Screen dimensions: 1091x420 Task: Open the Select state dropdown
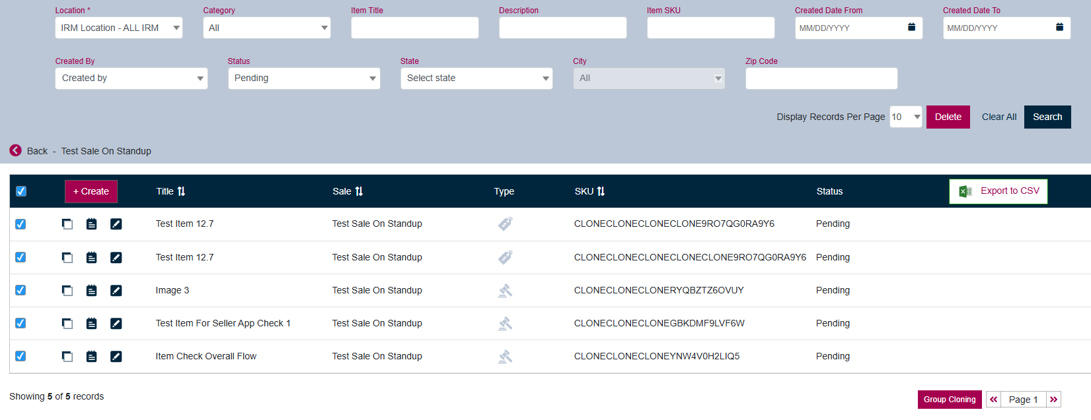pyautogui.click(x=476, y=78)
